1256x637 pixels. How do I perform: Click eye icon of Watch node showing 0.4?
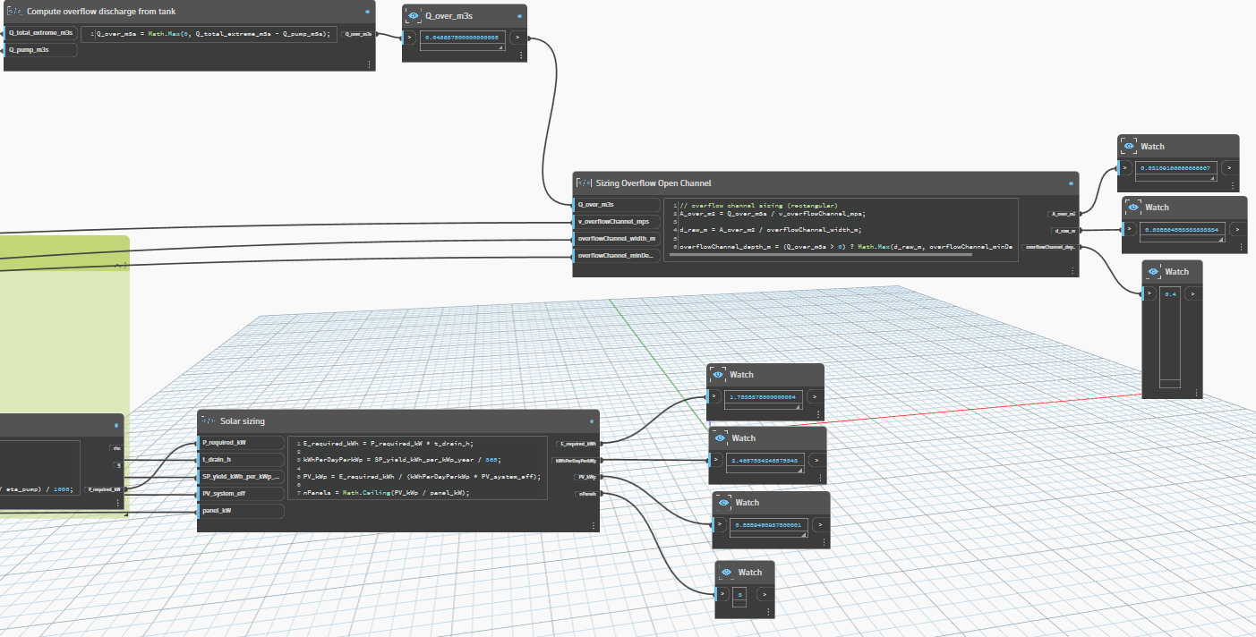(x=1153, y=271)
